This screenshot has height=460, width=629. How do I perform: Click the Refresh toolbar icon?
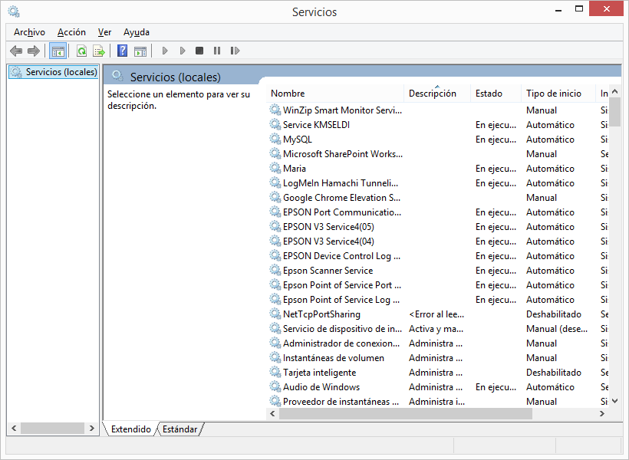click(x=81, y=51)
